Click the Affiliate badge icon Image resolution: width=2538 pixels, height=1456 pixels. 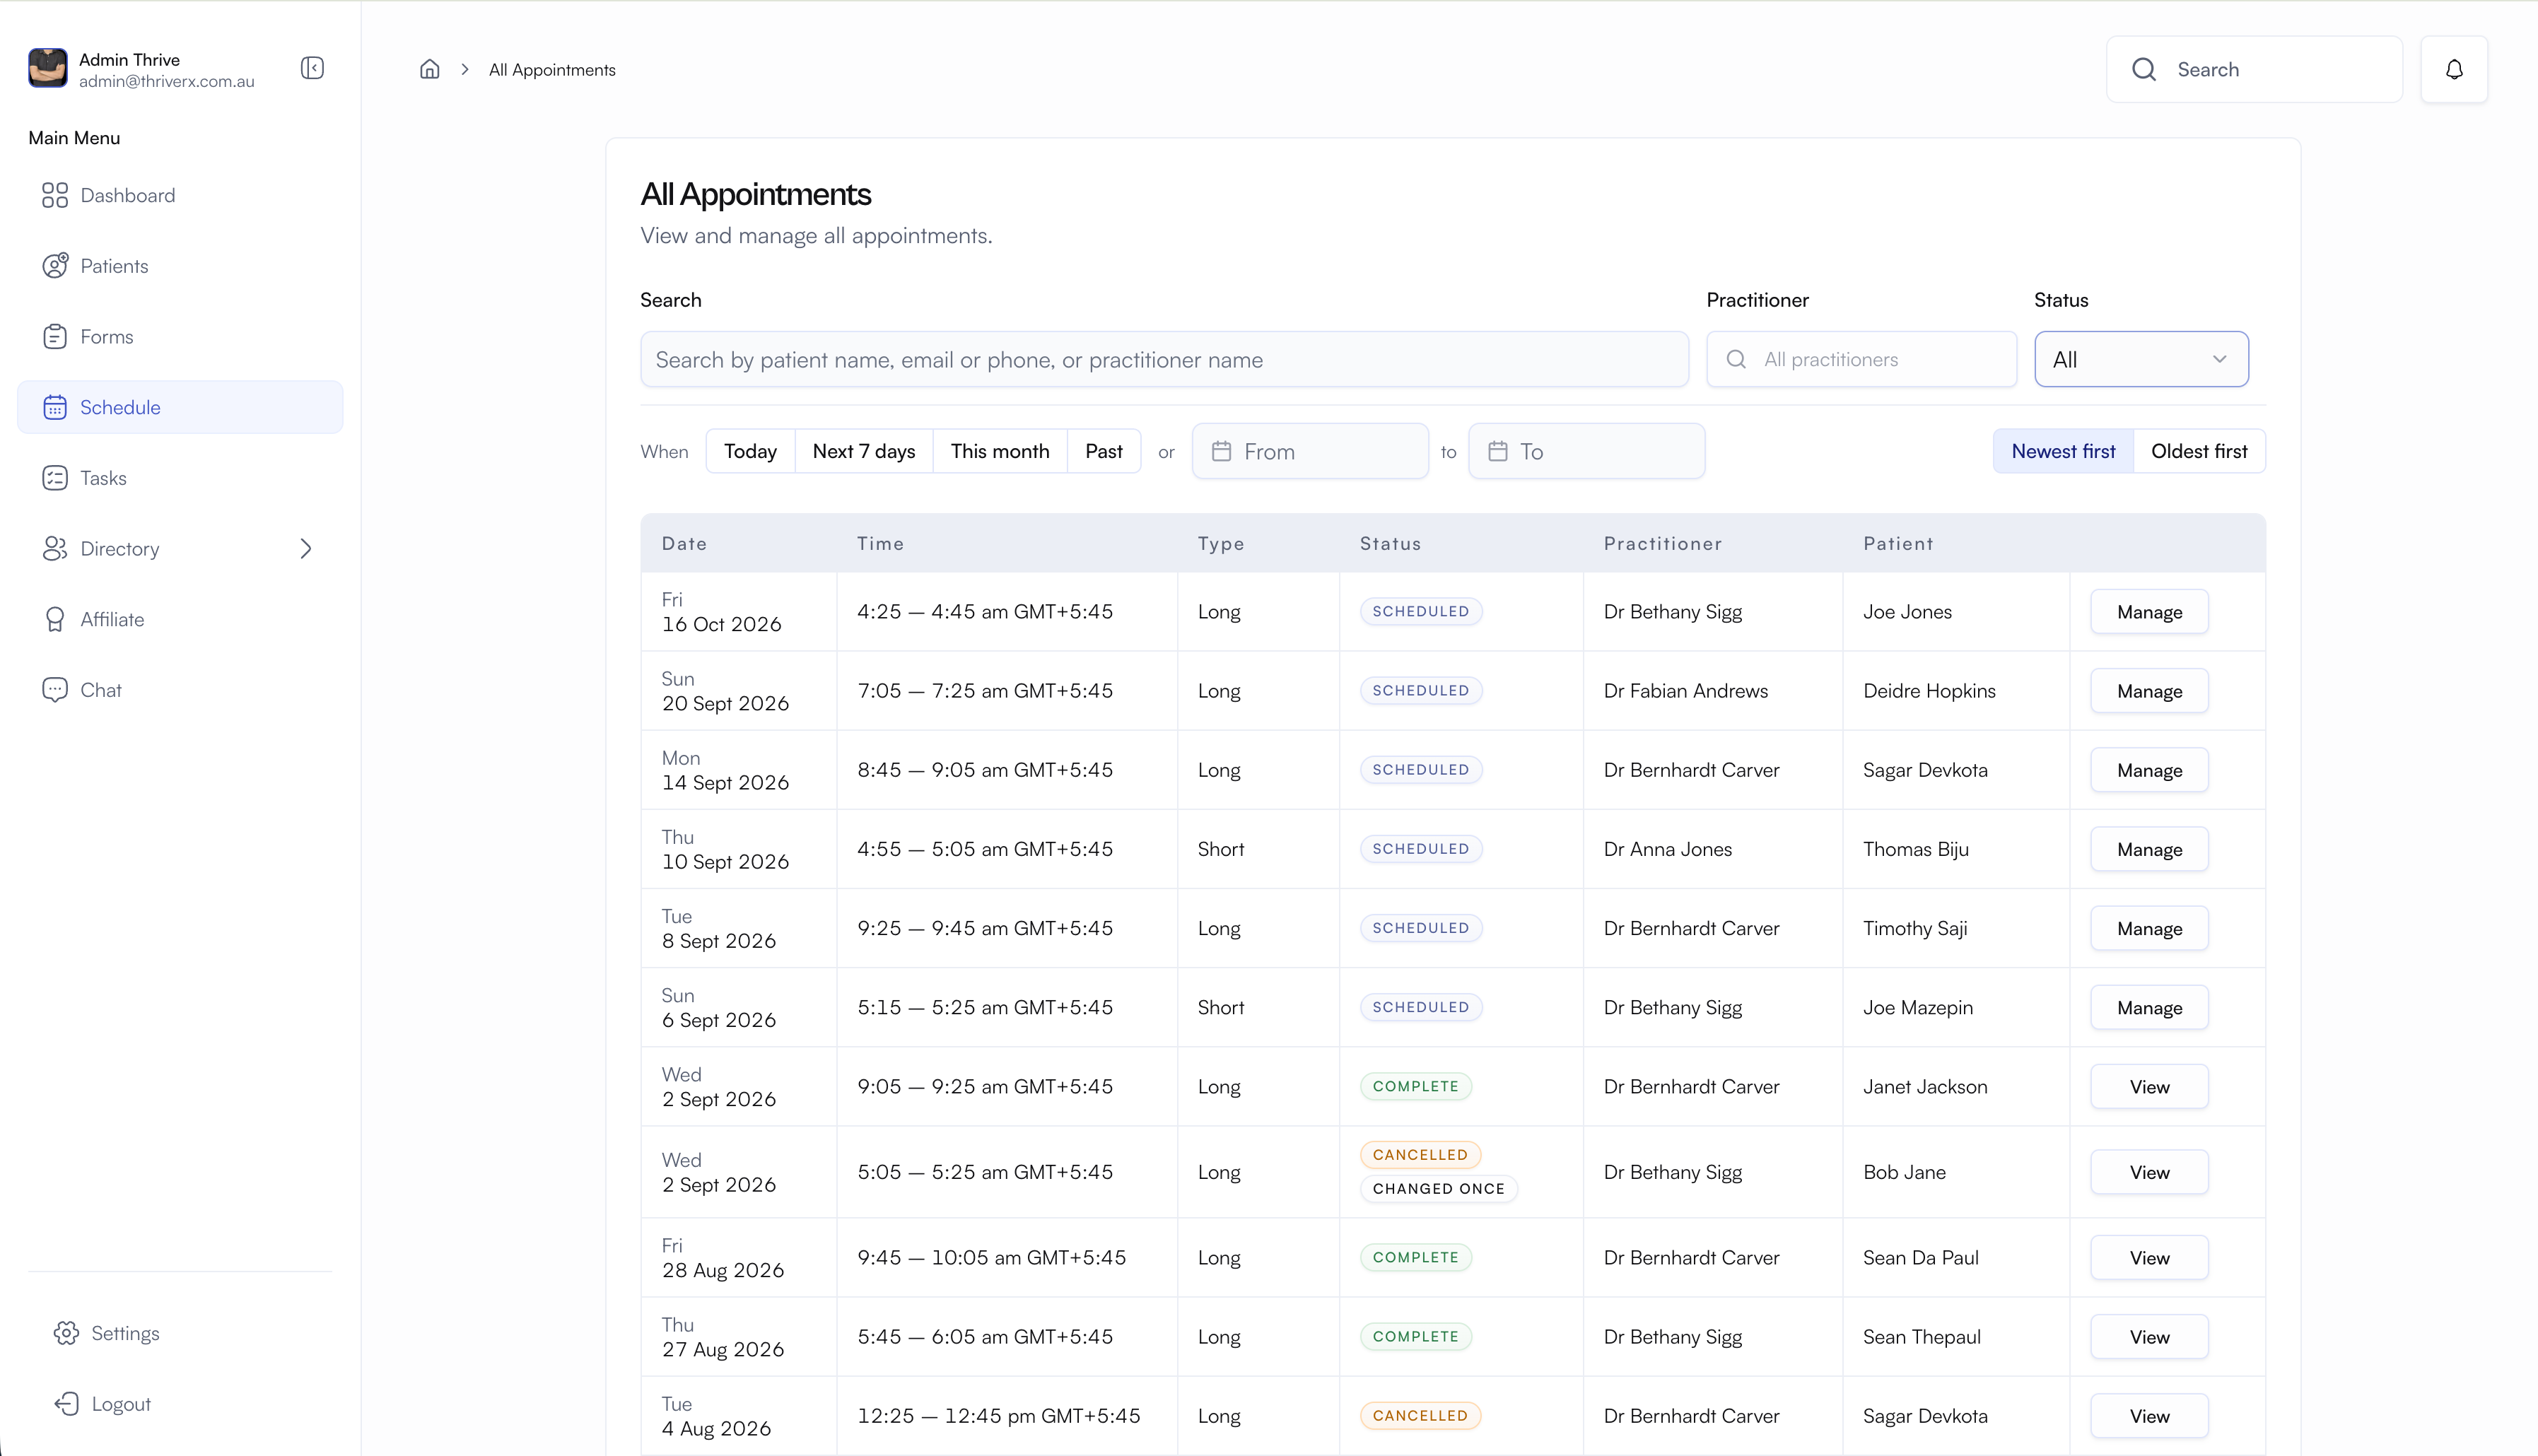(55, 619)
